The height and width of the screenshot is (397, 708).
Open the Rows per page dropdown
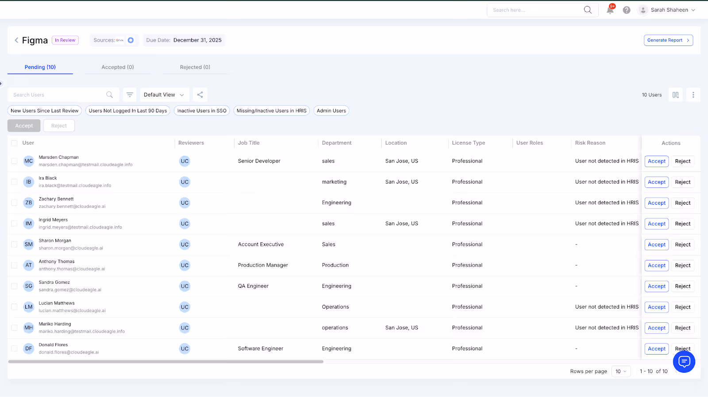click(621, 371)
